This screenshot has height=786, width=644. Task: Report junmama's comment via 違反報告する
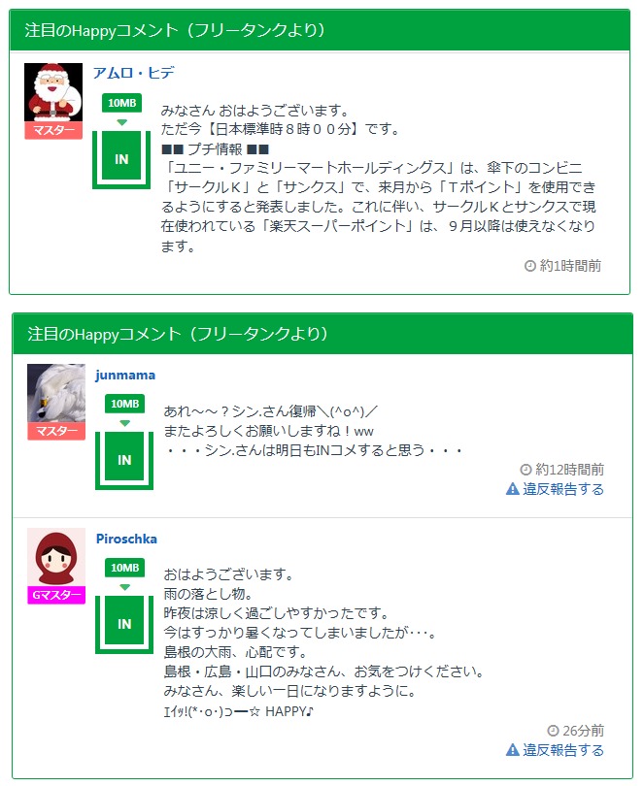coord(556,489)
